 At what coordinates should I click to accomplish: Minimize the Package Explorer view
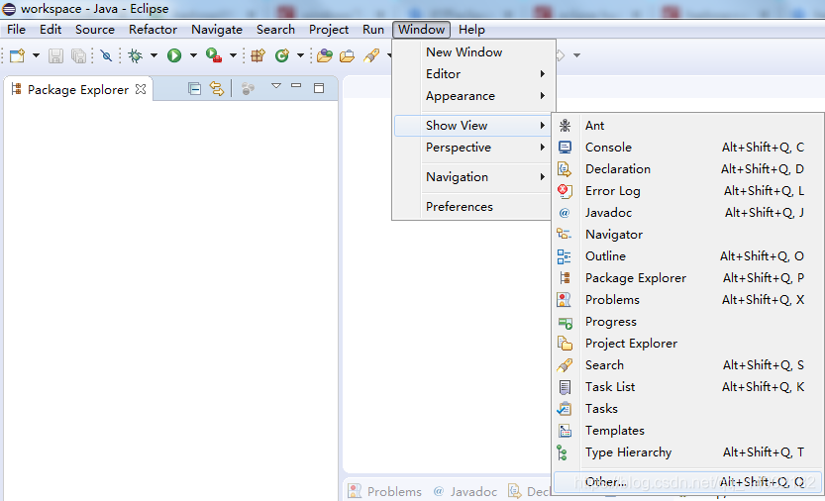tap(296, 85)
